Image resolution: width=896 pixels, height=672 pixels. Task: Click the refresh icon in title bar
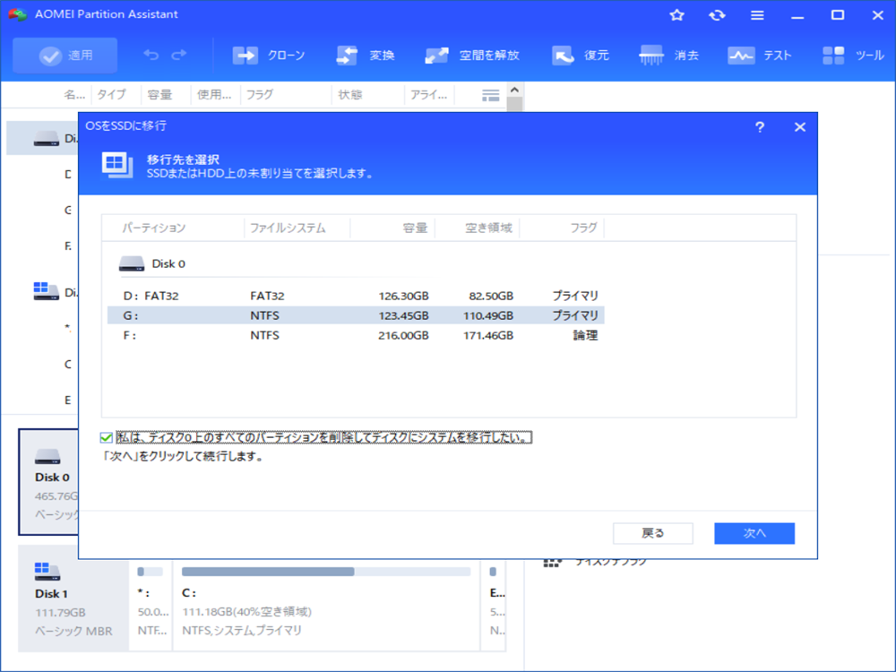[717, 15]
